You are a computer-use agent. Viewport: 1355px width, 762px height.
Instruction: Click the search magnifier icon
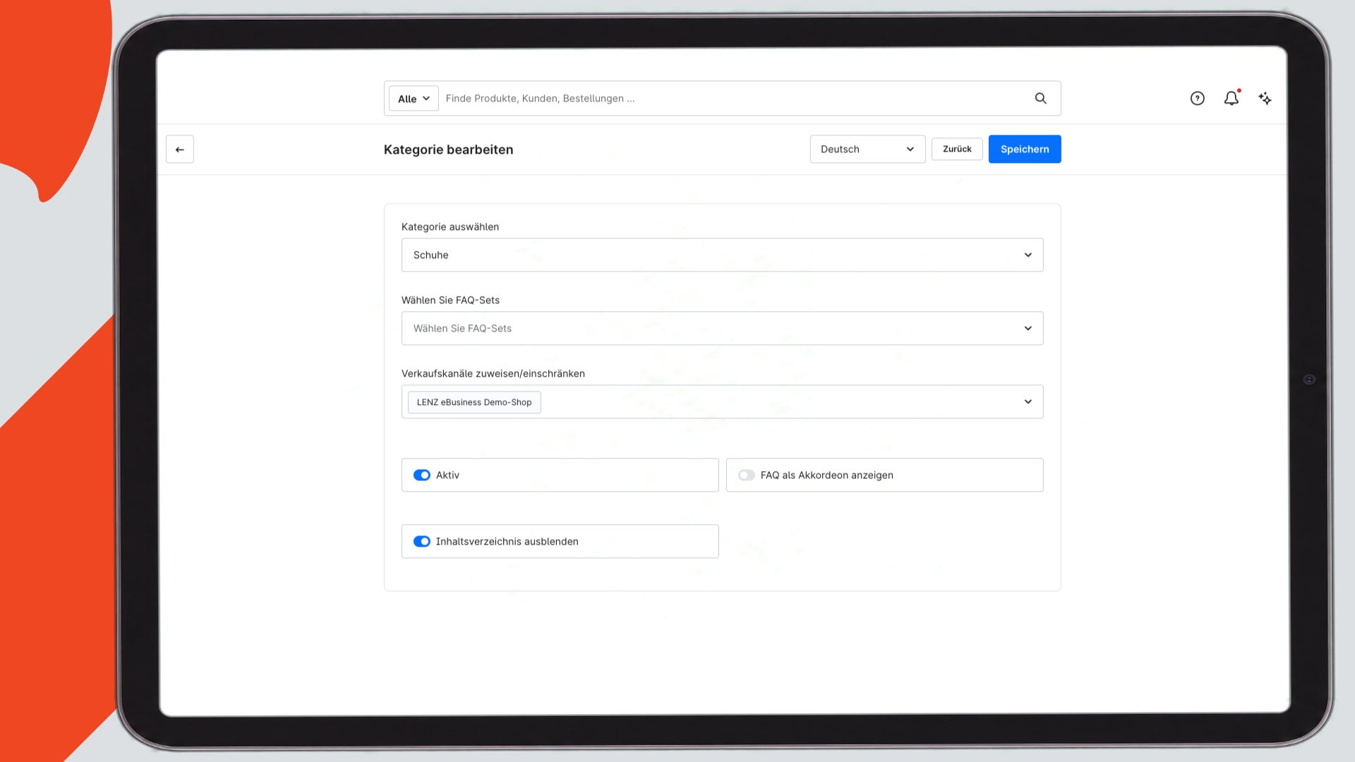tap(1040, 98)
